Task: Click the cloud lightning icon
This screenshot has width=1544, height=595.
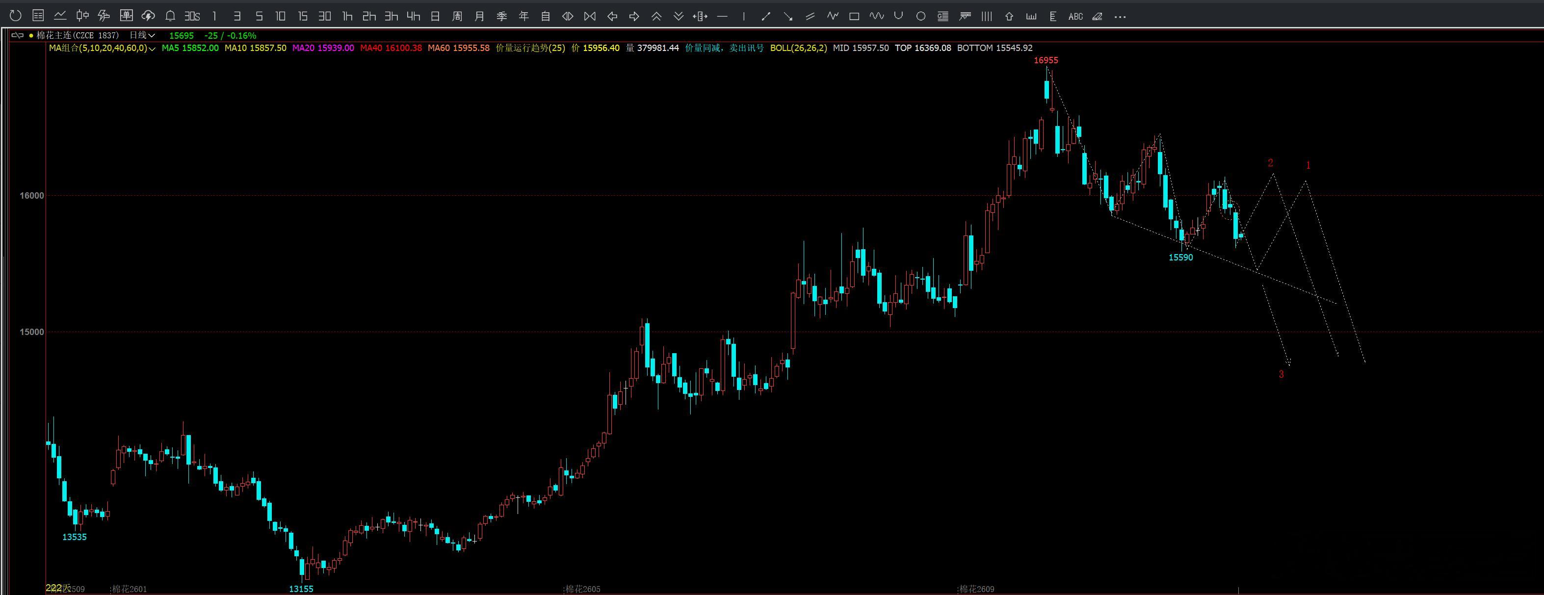Action: coord(148,16)
